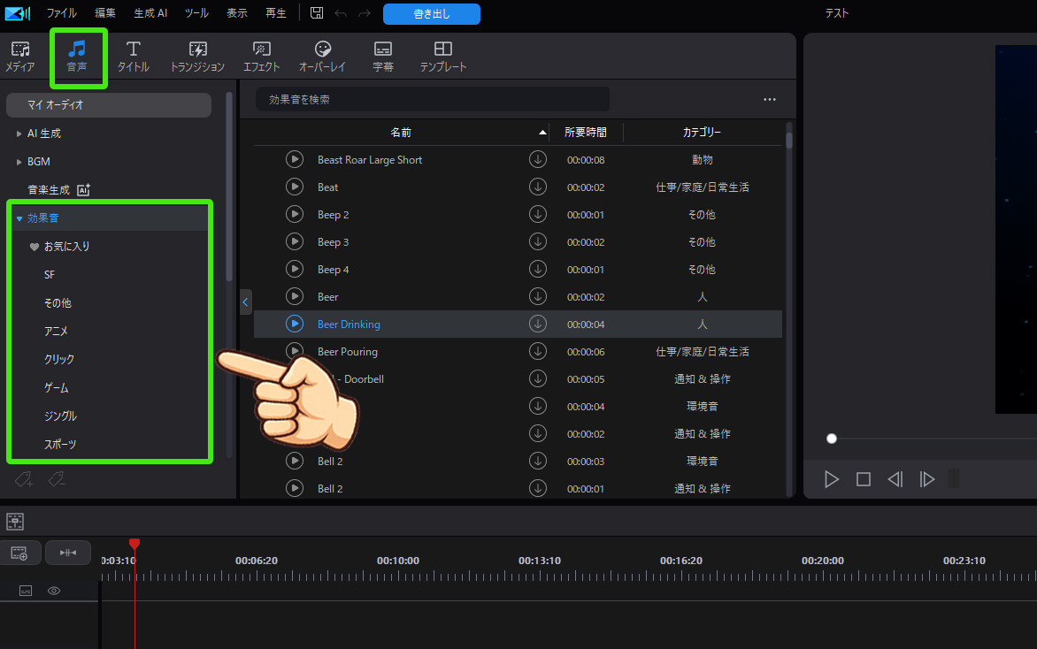
Task: Open the エフェクト panel icon
Action: 261,56
